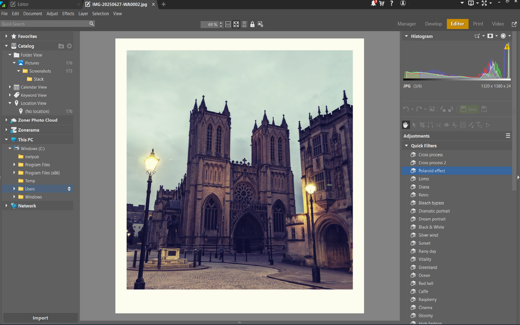Click the fit height zoom icon
This screenshot has width=520, height=325.
(x=244, y=24)
